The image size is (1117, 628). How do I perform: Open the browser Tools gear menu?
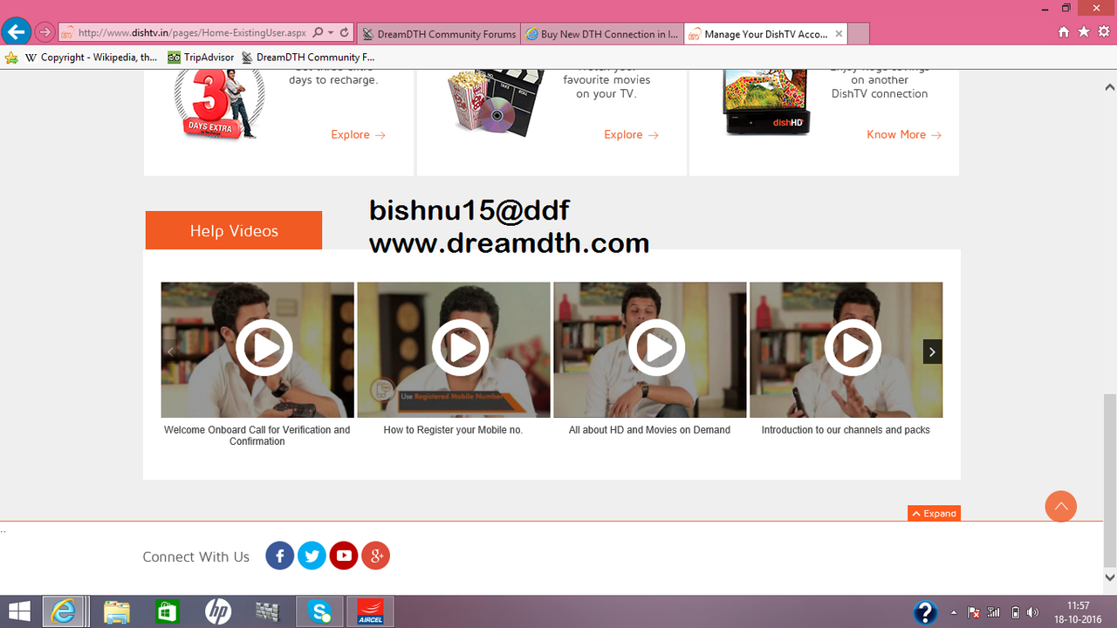pyautogui.click(x=1104, y=32)
